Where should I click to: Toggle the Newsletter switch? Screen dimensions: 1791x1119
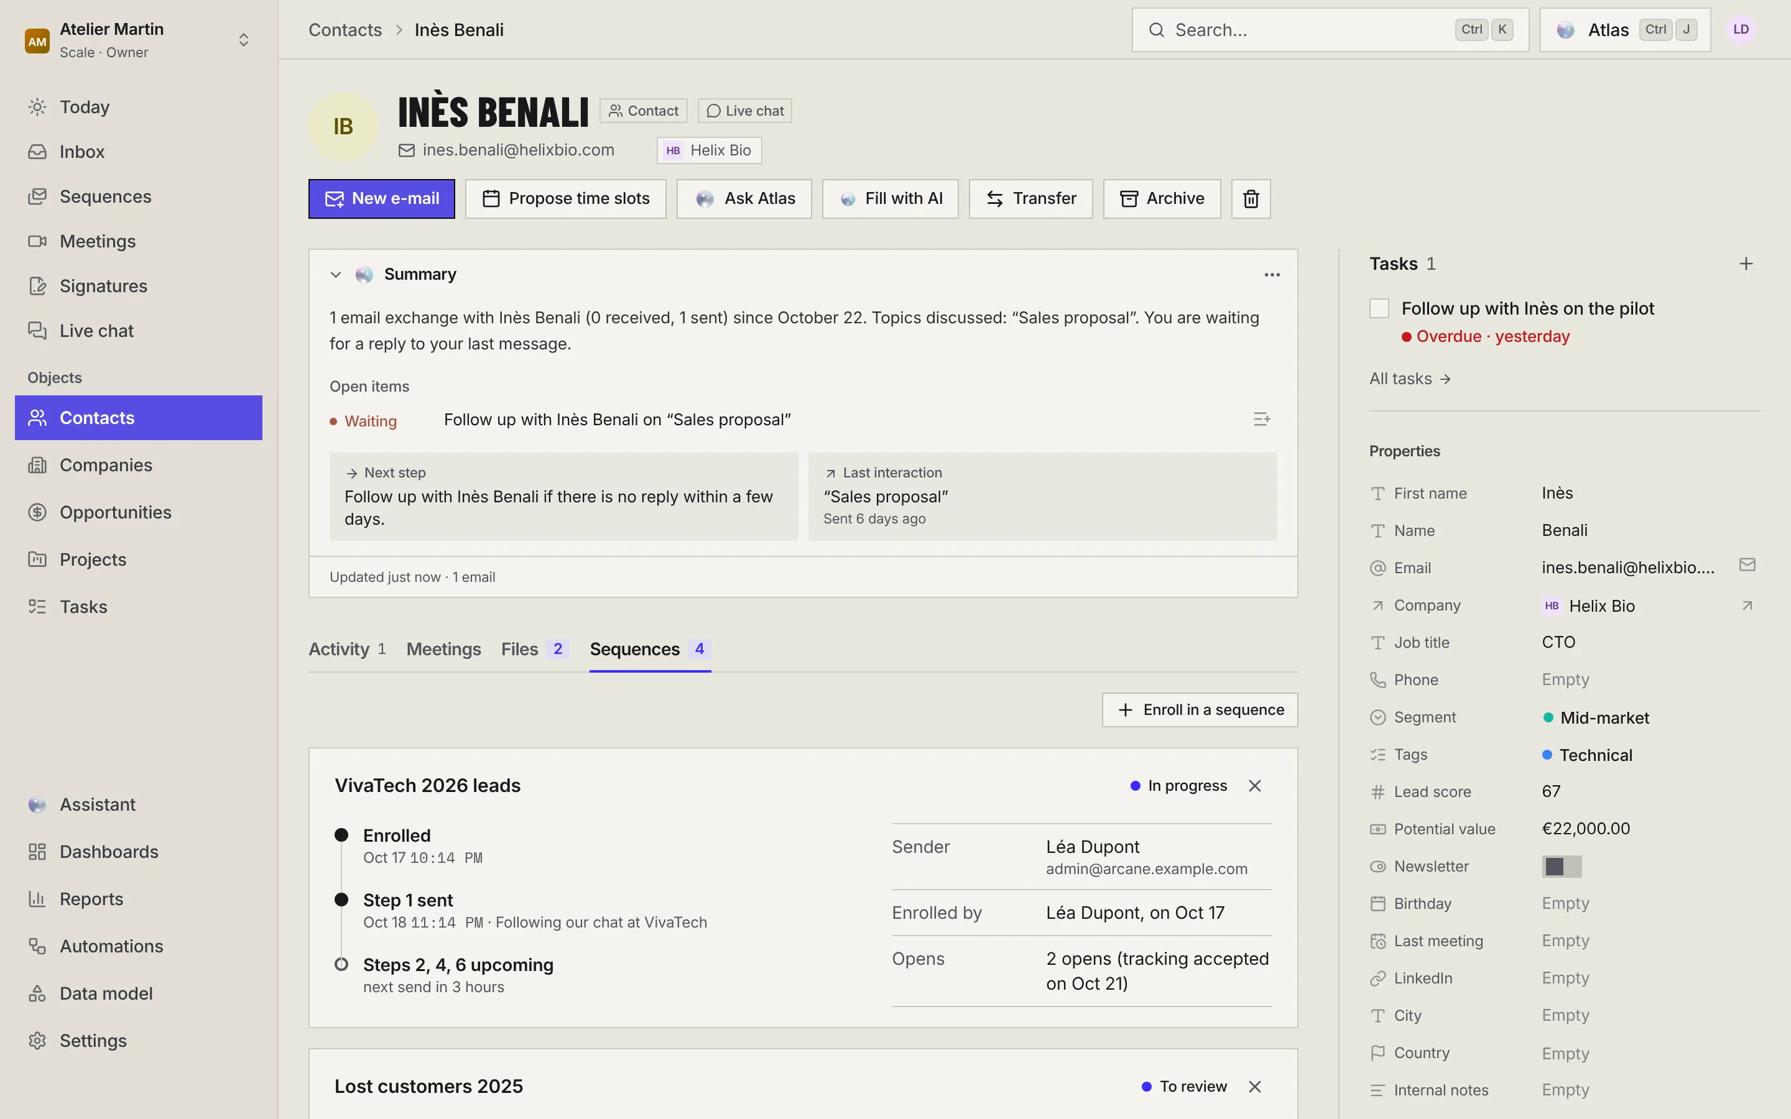pos(1562,867)
